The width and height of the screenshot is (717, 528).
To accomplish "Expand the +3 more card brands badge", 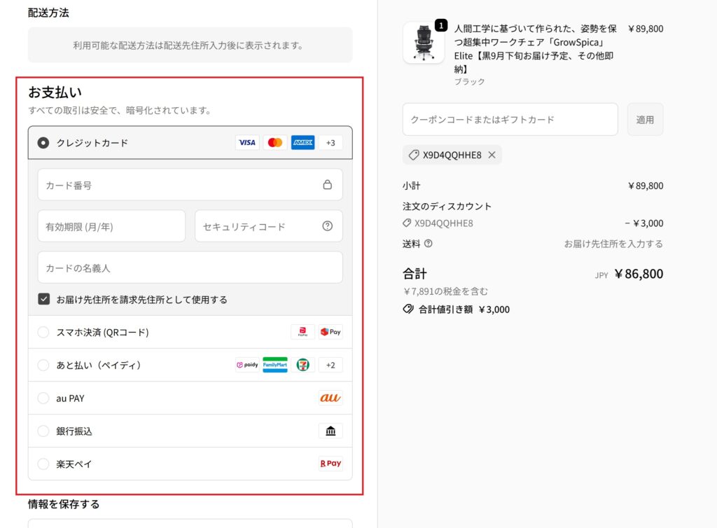I will 330,143.
